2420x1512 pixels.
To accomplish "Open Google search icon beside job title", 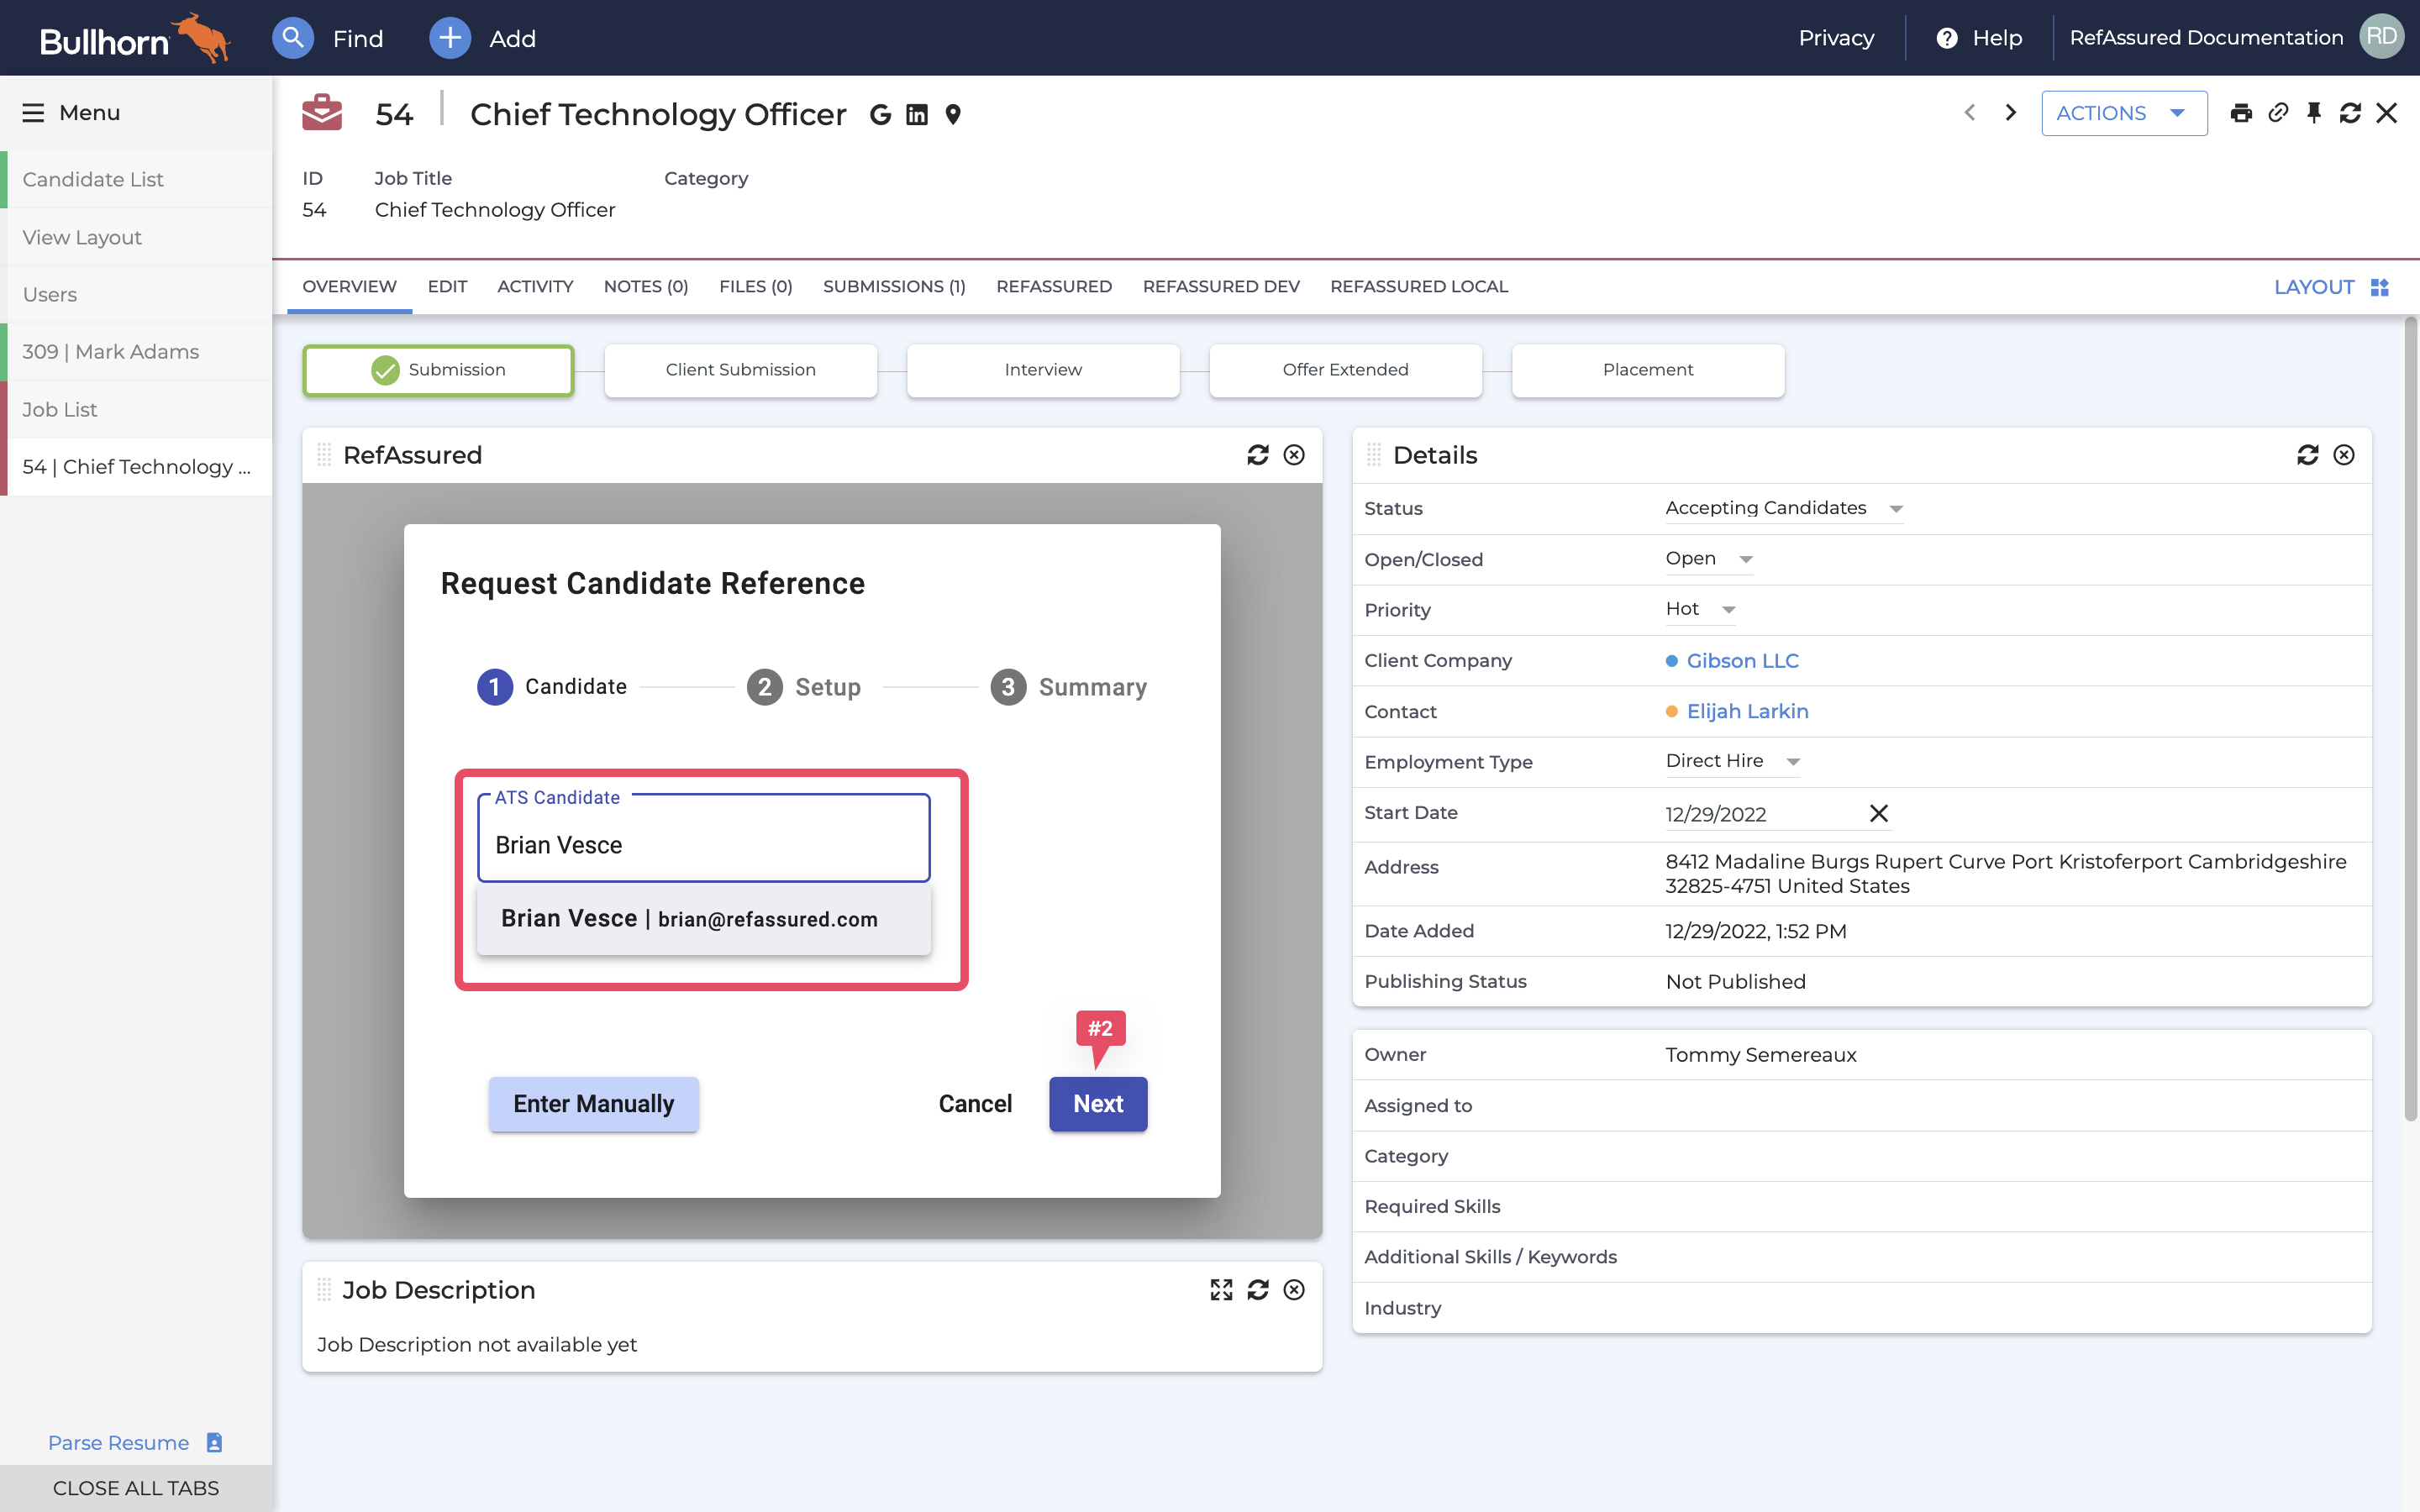I will click(878, 114).
